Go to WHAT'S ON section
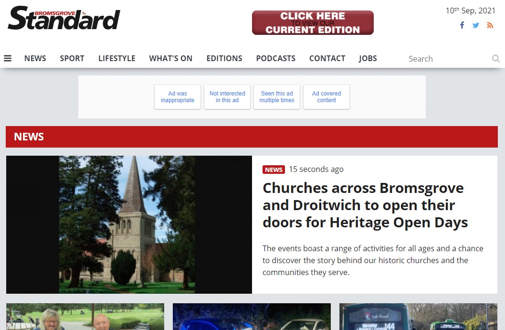505x330 pixels. click(171, 58)
